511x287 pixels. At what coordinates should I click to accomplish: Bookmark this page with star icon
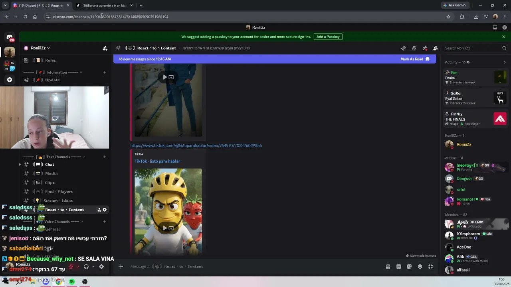click(448, 17)
